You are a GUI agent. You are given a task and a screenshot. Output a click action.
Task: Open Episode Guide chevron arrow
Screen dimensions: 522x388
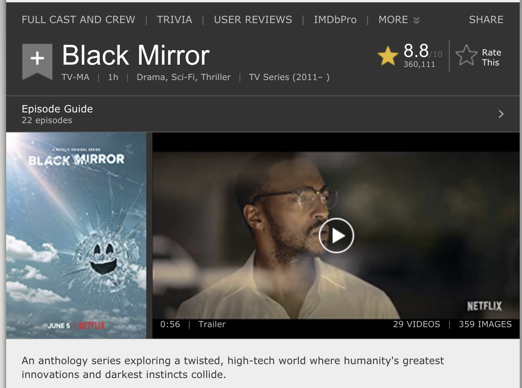[x=501, y=114]
